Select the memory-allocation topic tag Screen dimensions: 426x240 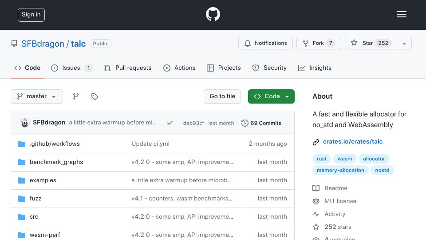340,170
